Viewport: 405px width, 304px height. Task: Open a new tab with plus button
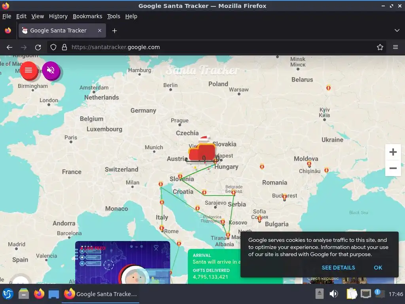[114, 31]
